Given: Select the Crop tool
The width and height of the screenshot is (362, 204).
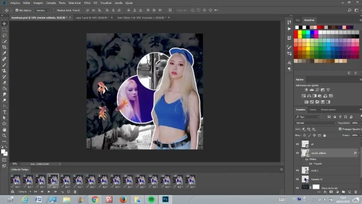Looking at the screenshot, I should [x=4, y=47].
